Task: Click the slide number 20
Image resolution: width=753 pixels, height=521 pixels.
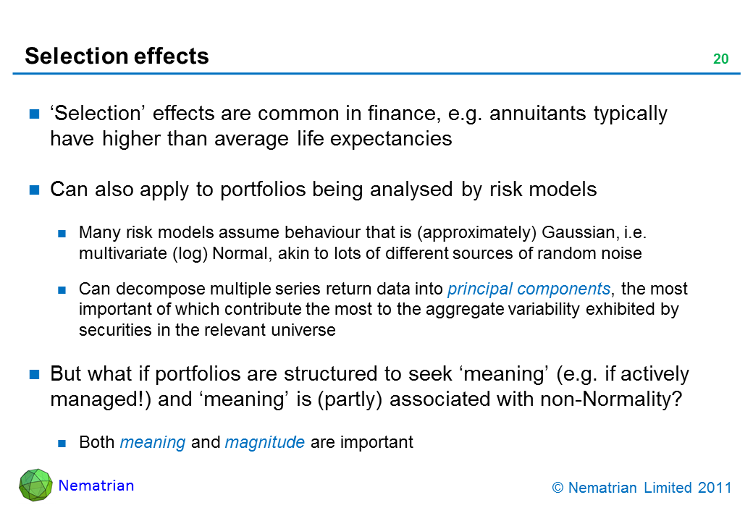Action: tap(720, 60)
